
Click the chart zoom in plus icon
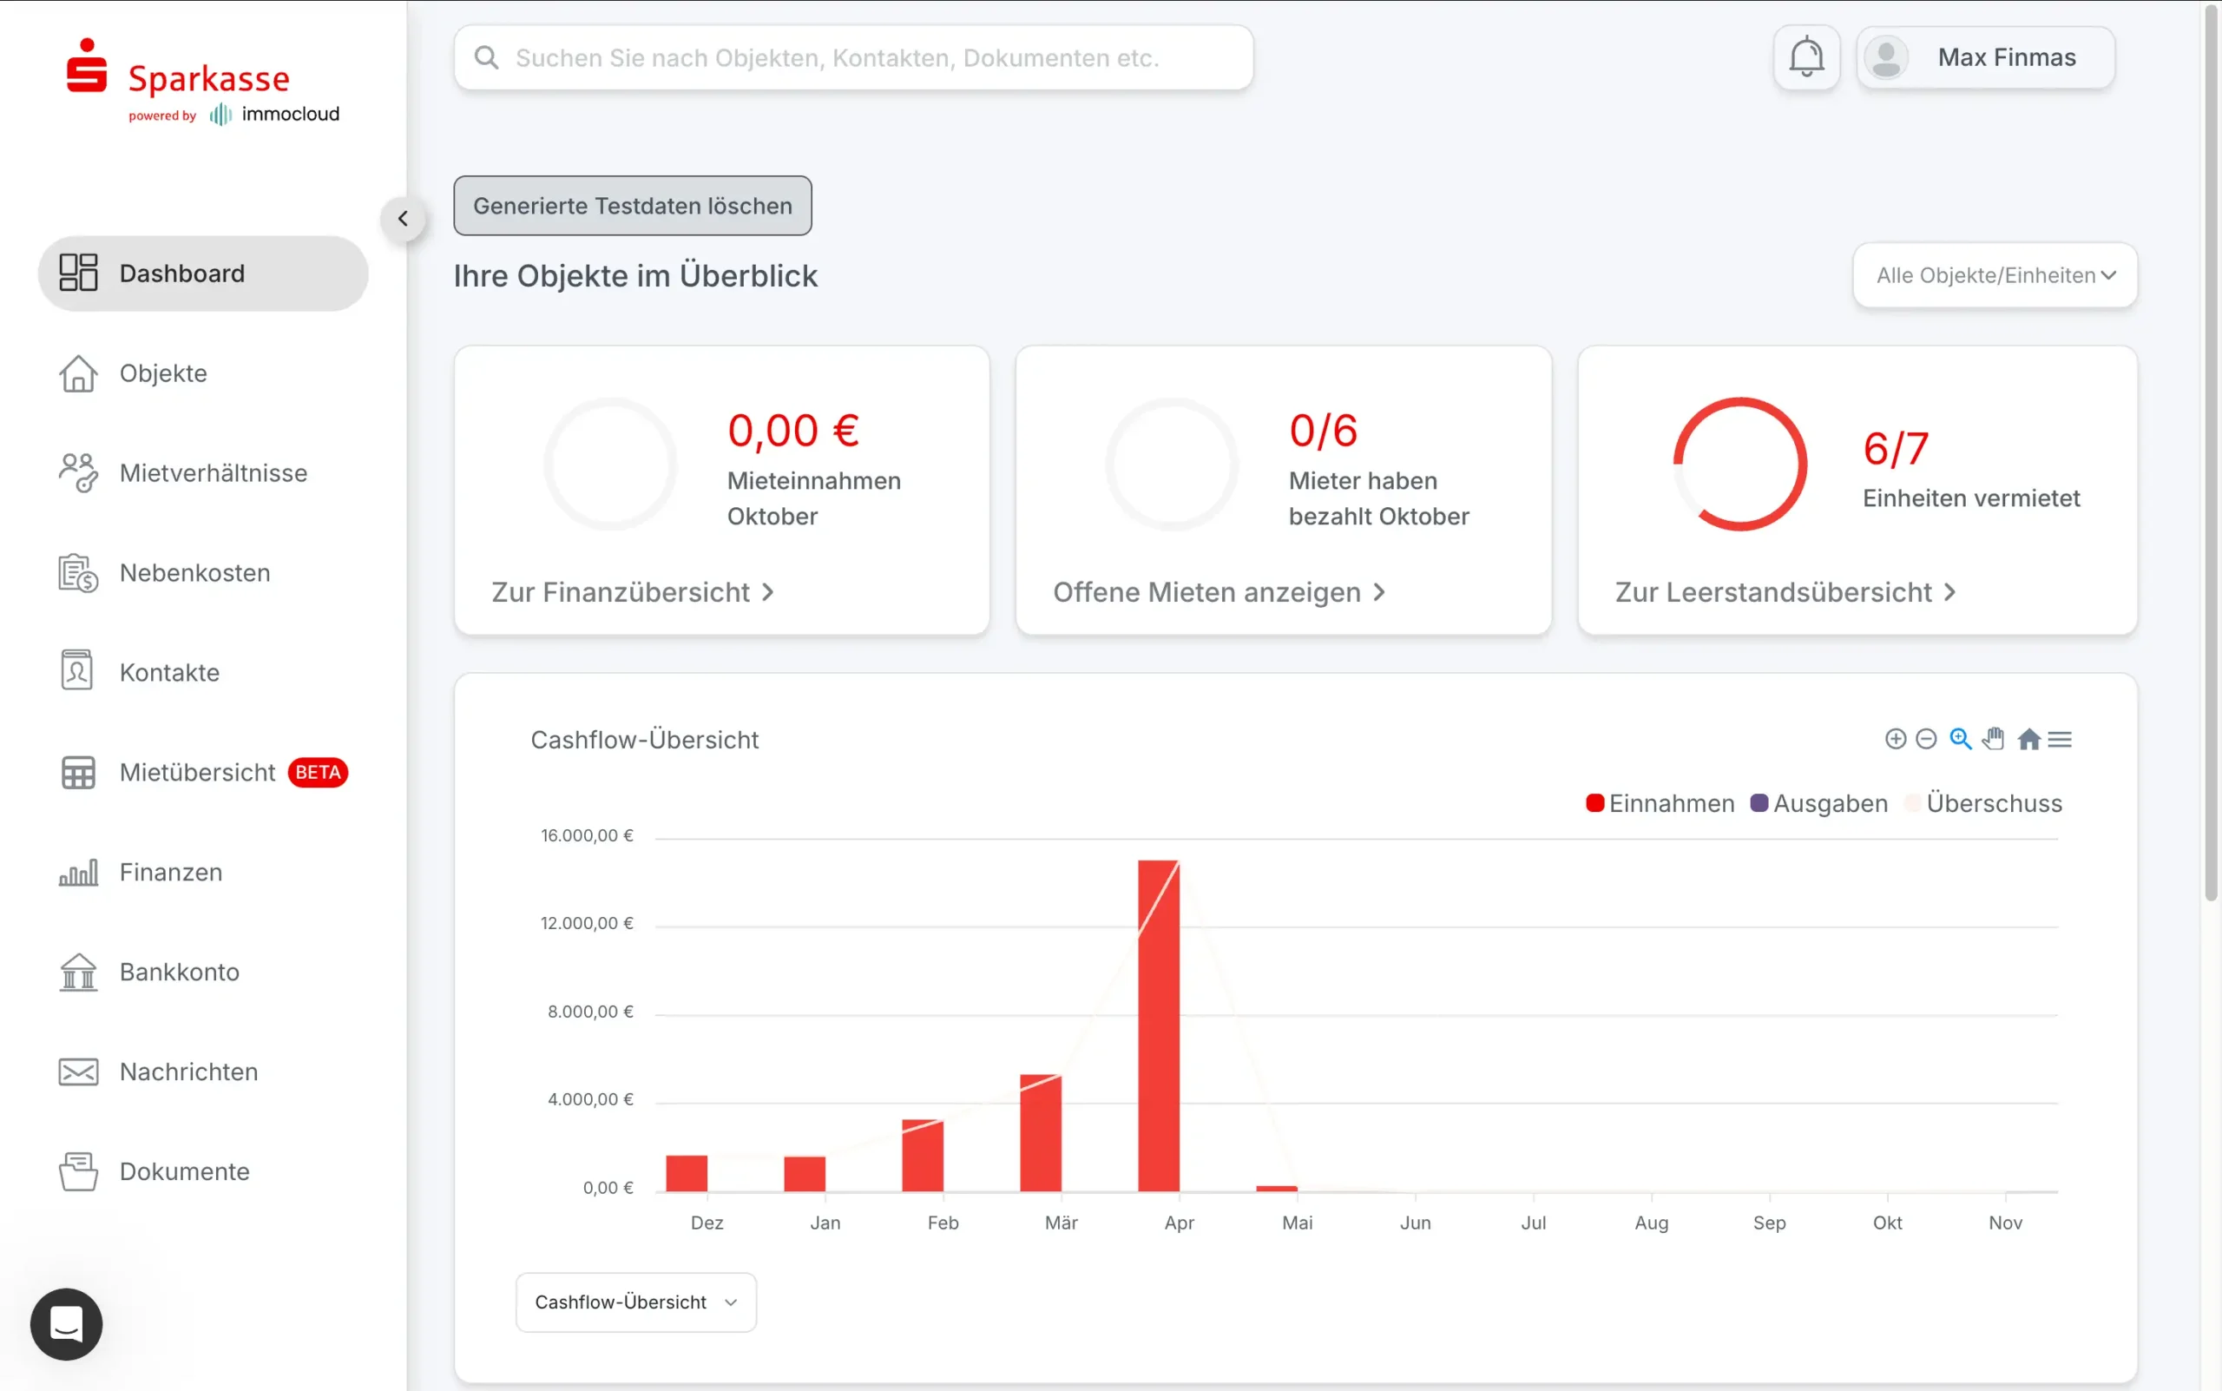[x=1895, y=739]
